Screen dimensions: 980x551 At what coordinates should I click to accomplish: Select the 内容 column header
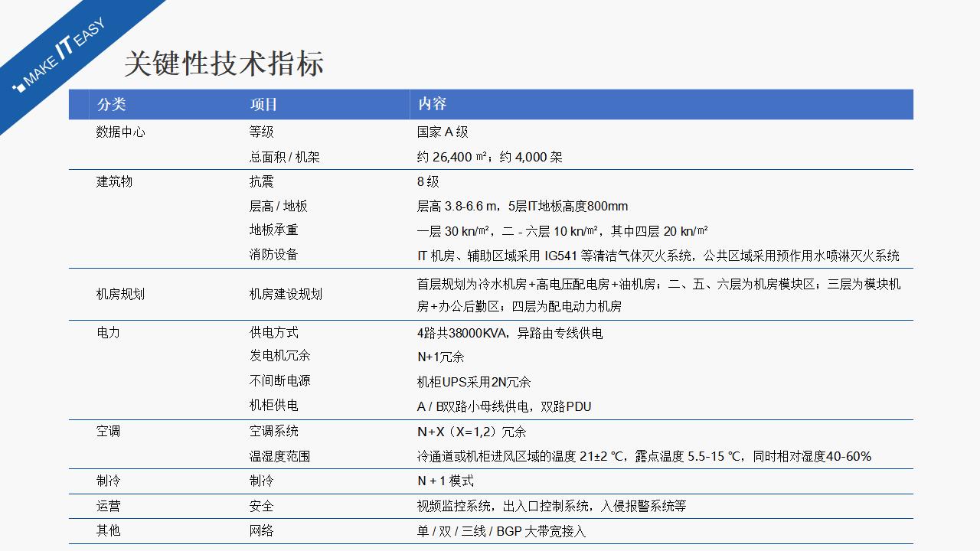coord(432,104)
